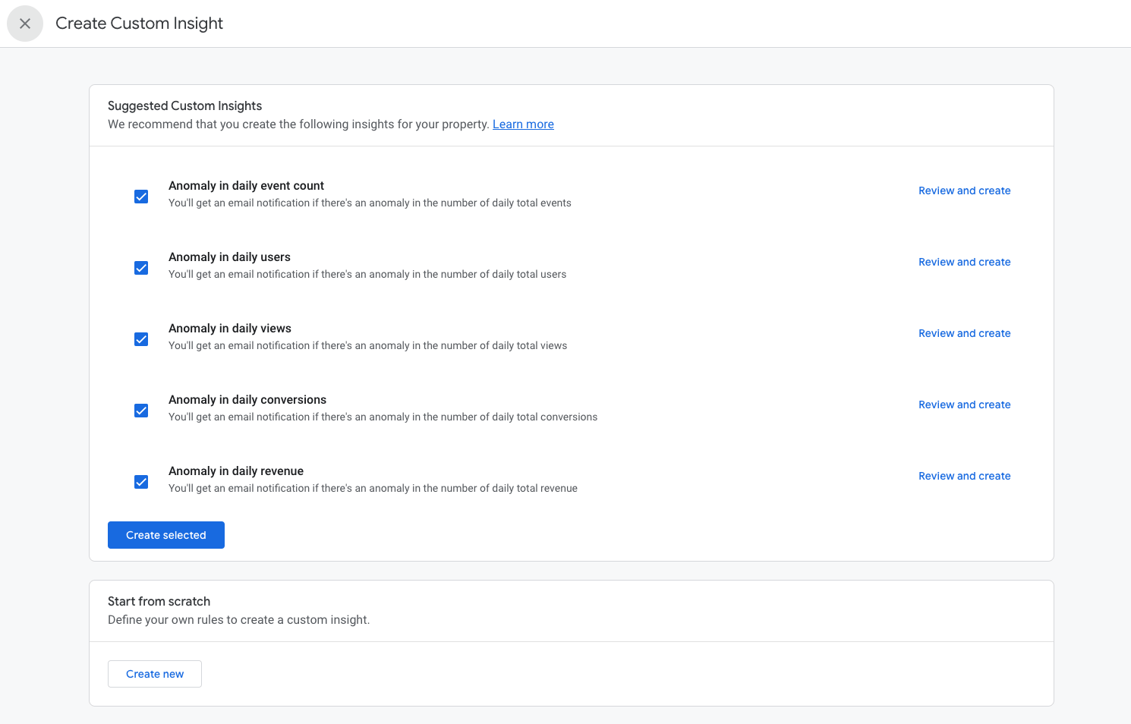Uncheck Anomaly in daily users checkbox

point(141,268)
